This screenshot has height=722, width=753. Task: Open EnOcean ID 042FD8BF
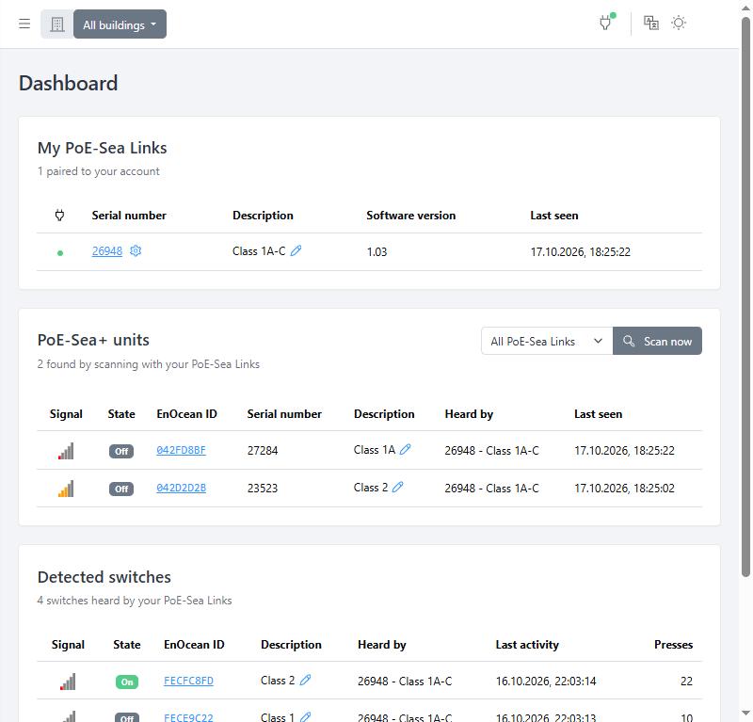181,450
